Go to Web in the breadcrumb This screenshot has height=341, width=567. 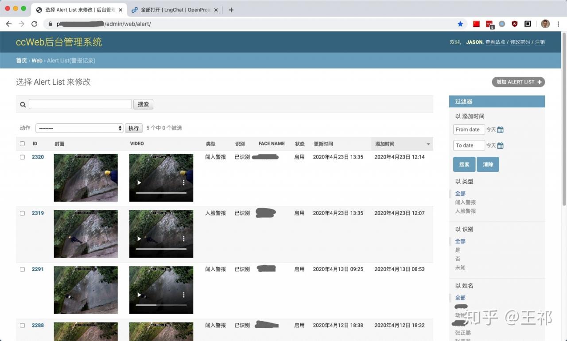pos(37,61)
